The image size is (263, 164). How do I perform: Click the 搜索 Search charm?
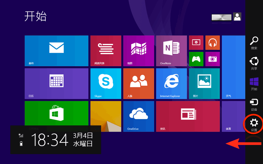254,43
